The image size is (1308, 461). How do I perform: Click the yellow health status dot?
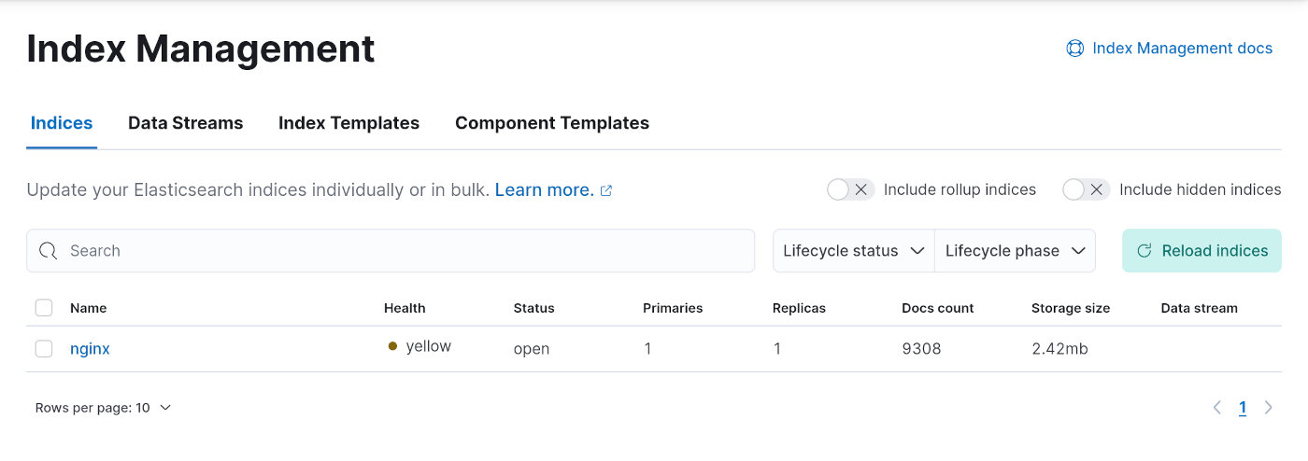point(393,346)
